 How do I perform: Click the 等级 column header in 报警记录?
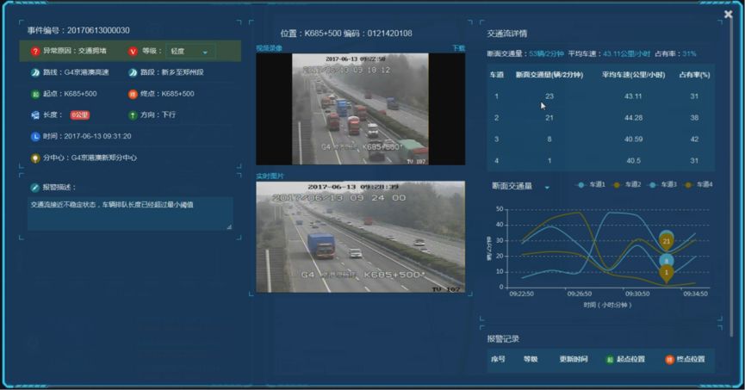tap(531, 360)
